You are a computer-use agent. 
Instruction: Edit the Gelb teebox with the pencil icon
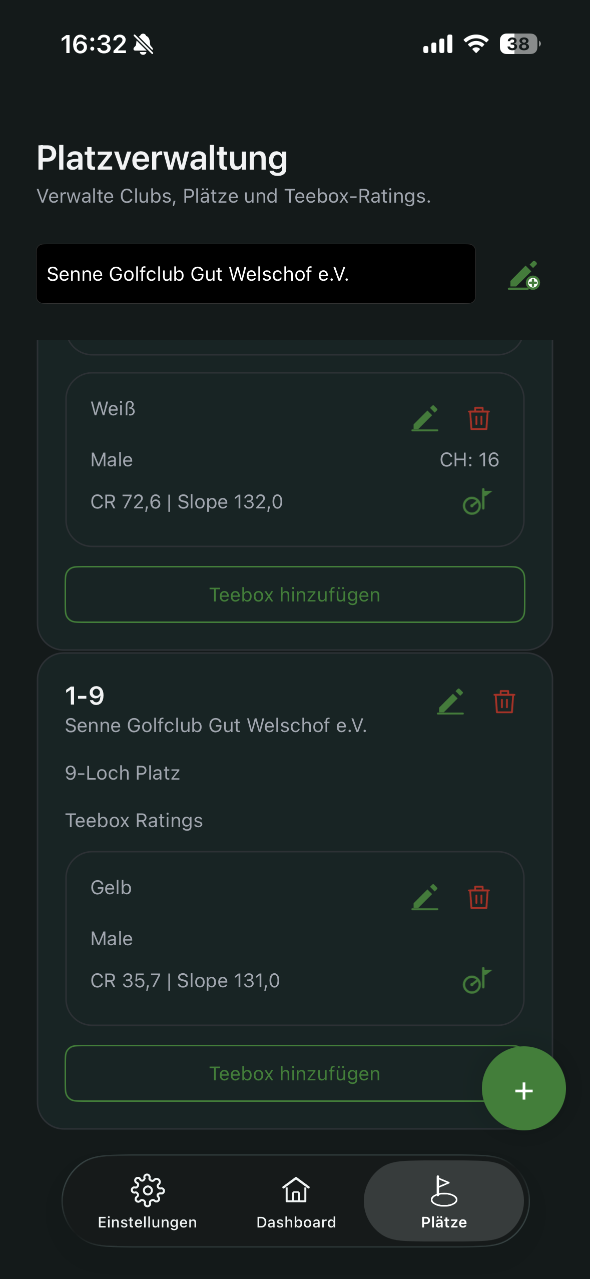[x=425, y=897]
